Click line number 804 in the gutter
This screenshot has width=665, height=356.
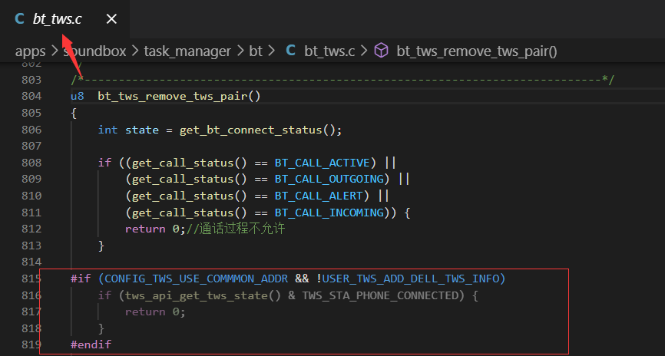[x=31, y=96]
